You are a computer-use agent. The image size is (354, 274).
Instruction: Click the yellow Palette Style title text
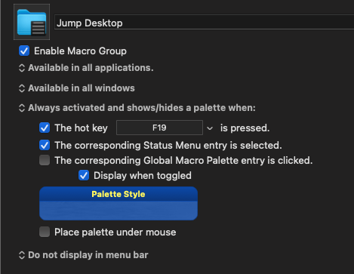(x=119, y=194)
